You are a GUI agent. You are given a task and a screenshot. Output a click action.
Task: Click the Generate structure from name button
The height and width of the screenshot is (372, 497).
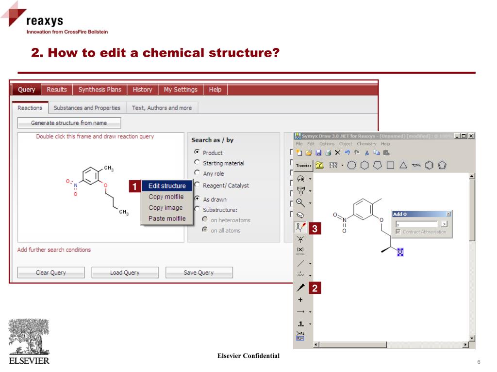point(69,123)
